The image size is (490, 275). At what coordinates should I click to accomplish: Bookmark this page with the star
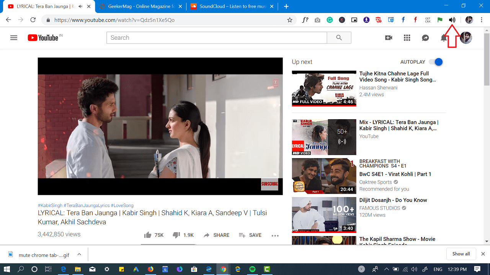290,20
